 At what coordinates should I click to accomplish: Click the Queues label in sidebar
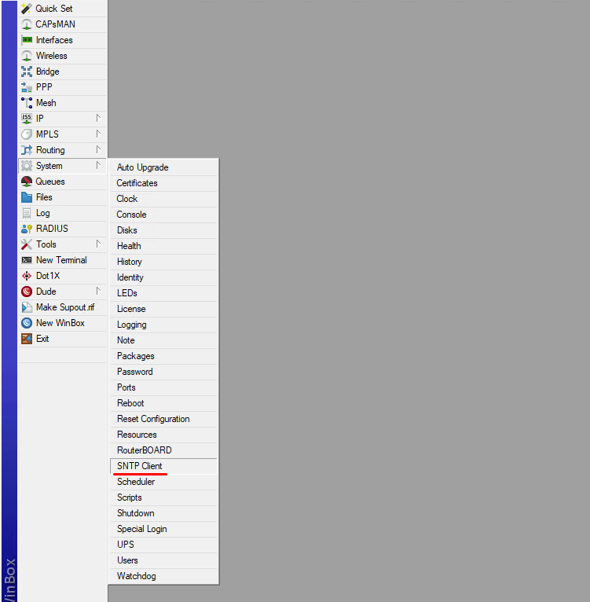(x=50, y=182)
